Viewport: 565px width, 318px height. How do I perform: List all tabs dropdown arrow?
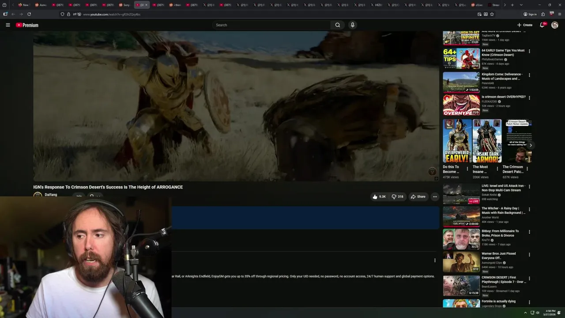[x=521, y=5]
